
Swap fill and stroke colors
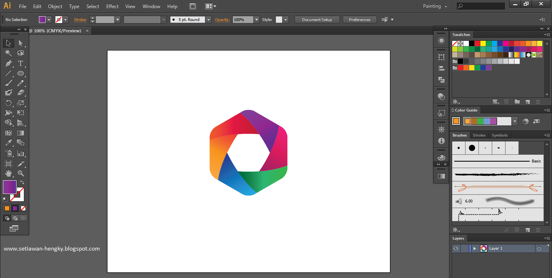point(22,182)
